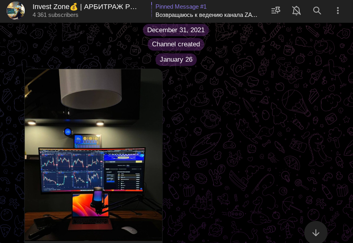Screen dimensions: 353x243
Task: Open search in this channel
Action: pos(317,10)
